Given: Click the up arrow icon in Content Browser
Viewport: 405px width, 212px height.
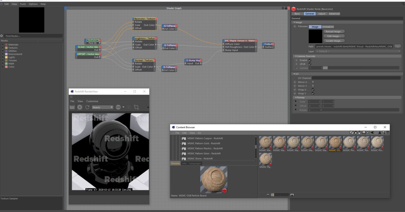Looking at the screenshot, I should (380, 133).
